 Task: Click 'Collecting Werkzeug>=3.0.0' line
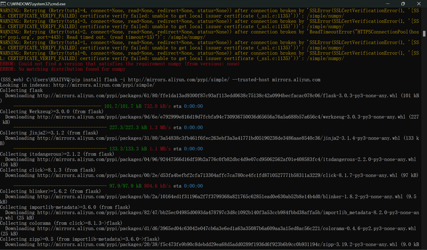[52, 112]
